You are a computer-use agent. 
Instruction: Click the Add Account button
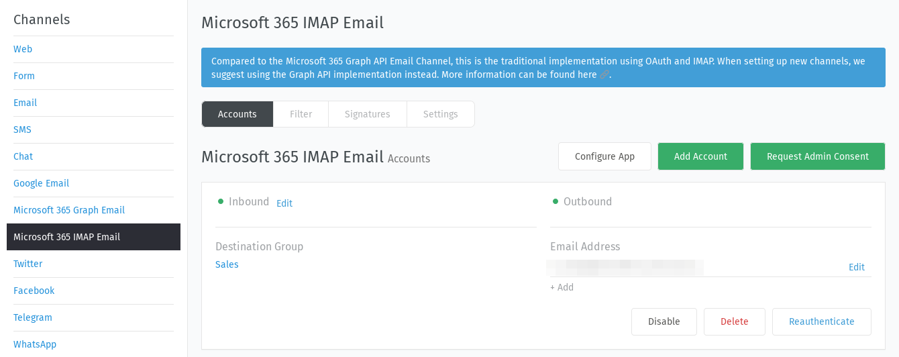(x=700, y=156)
